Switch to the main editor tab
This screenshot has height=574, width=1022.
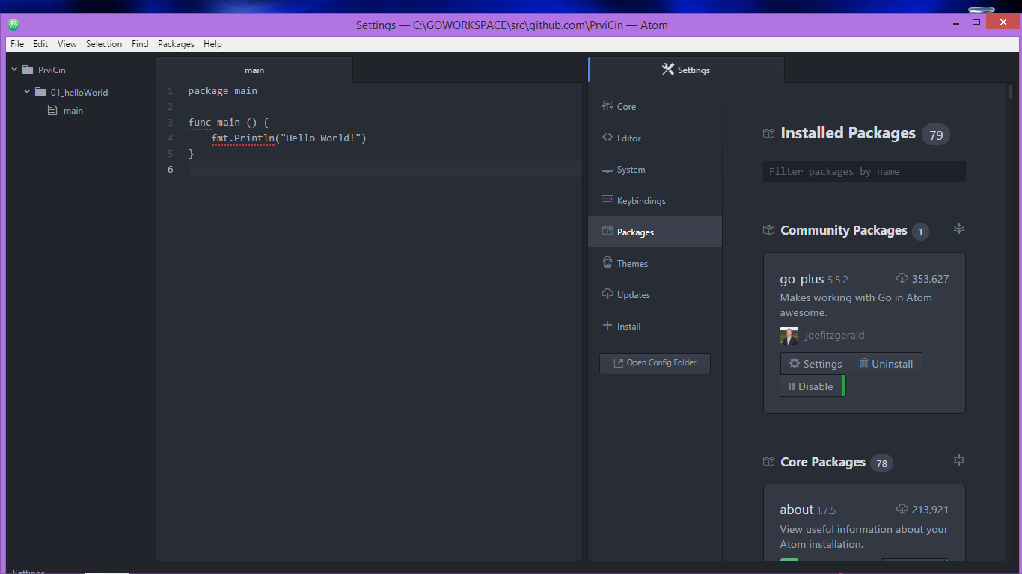(x=254, y=70)
